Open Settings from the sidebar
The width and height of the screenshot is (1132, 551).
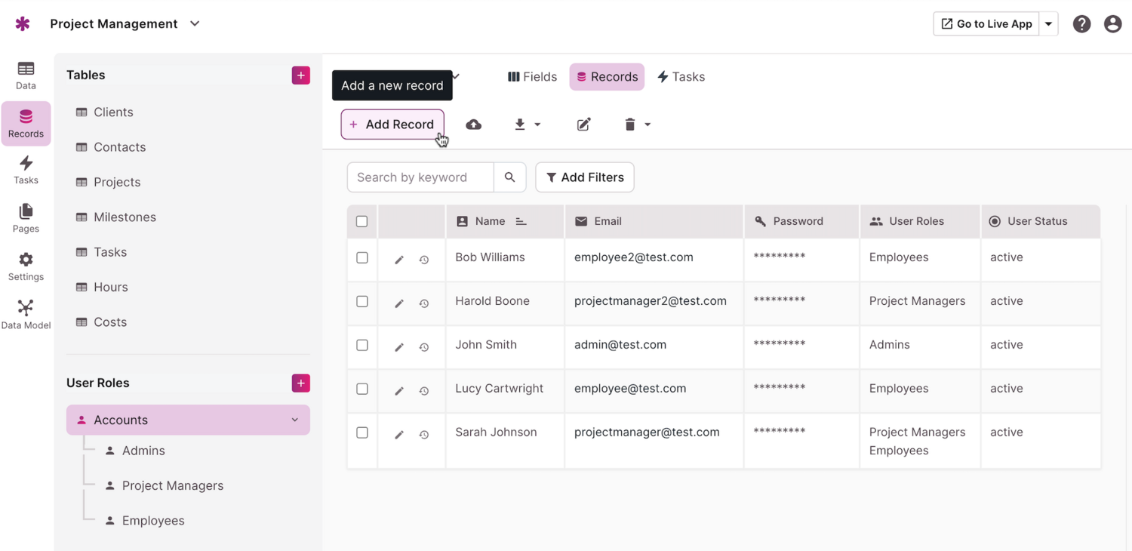(x=25, y=266)
